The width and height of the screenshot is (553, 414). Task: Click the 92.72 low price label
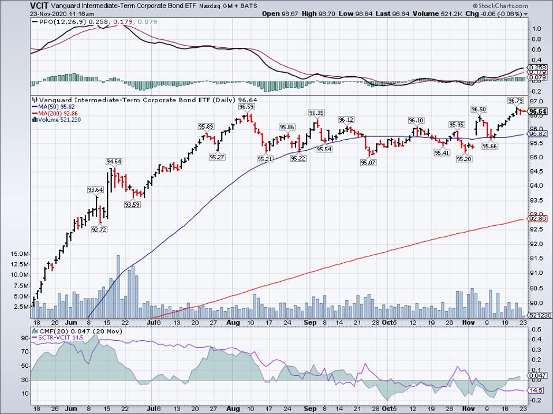(x=99, y=230)
